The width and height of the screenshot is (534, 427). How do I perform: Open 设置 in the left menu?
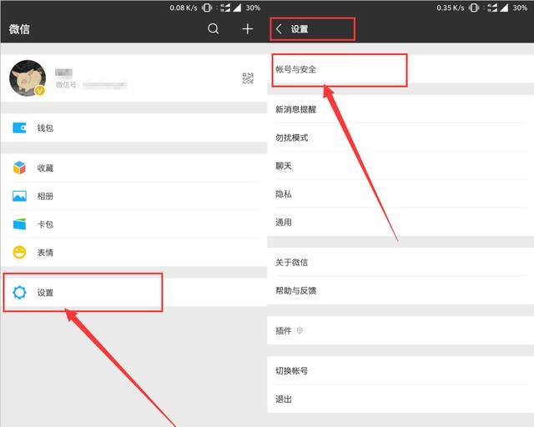(133, 292)
